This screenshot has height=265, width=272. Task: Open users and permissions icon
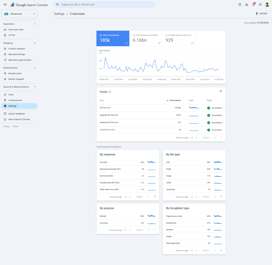click(246, 5)
